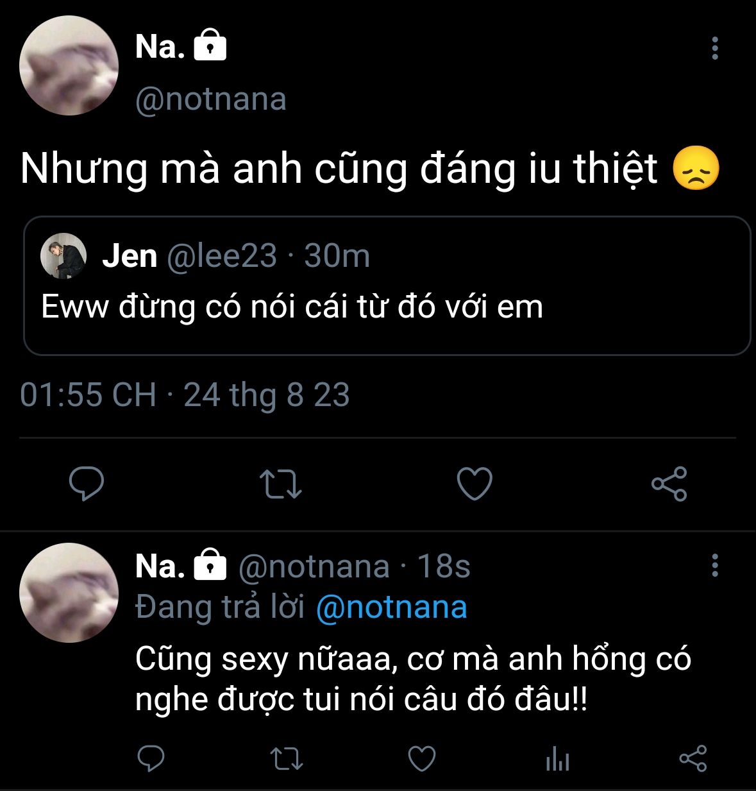This screenshot has height=791, width=756.
Task: Open more options for main tweet
Action: tap(715, 49)
